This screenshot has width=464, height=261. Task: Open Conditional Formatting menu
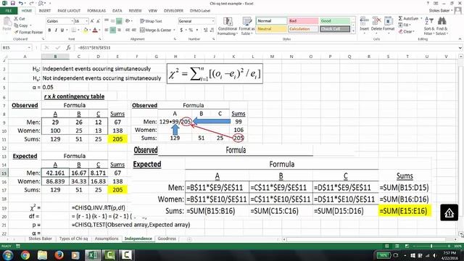click(x=227, y=26)
